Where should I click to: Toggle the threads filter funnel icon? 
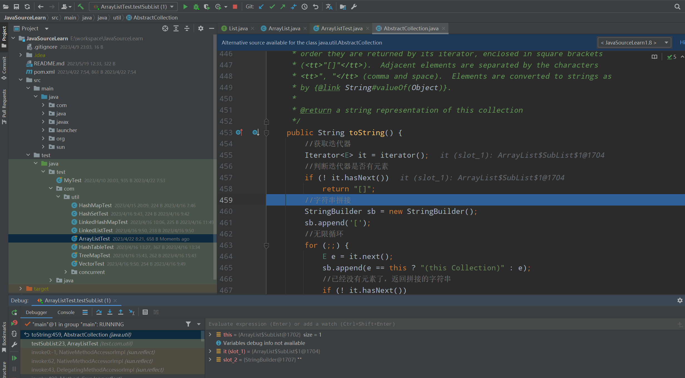click(x=188, y=324)
